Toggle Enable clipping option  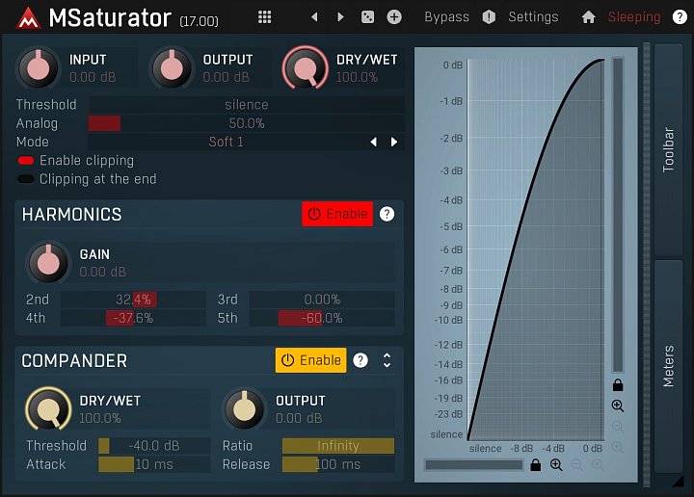pyautogui.click(x=26, y=161)
